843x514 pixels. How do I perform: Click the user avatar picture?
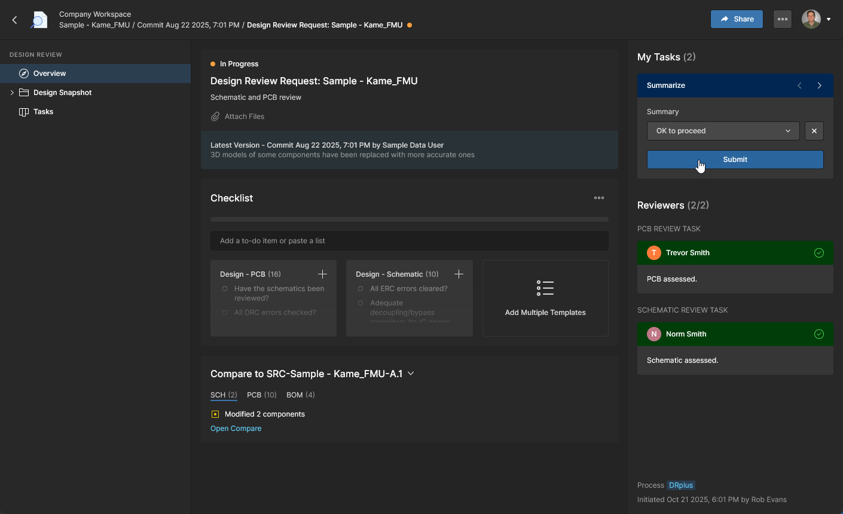pos(811,19)
